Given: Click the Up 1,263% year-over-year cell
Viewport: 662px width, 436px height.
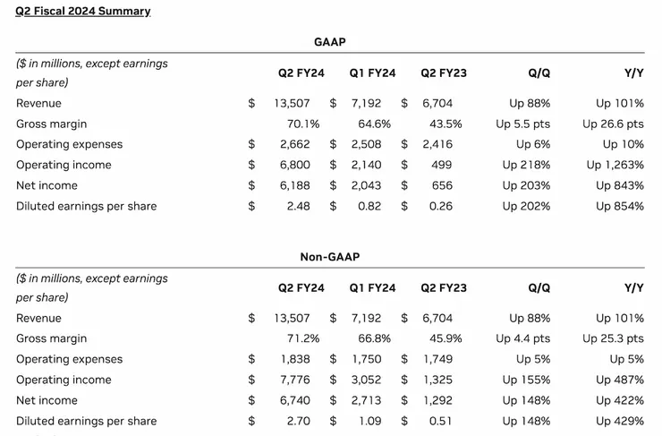Looking at the screenshot, I should pos(615,166).
